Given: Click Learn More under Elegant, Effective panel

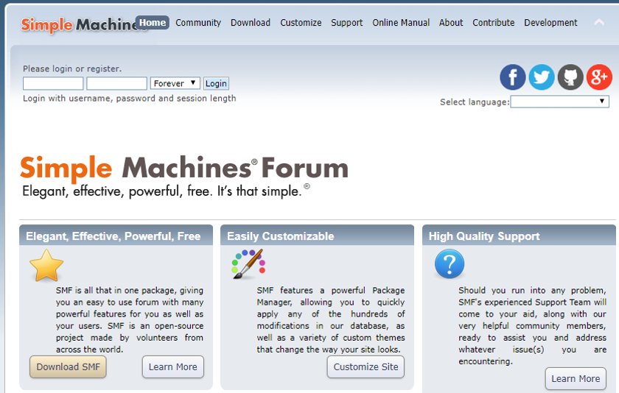Looking at the screenshot, I should 173,367.
